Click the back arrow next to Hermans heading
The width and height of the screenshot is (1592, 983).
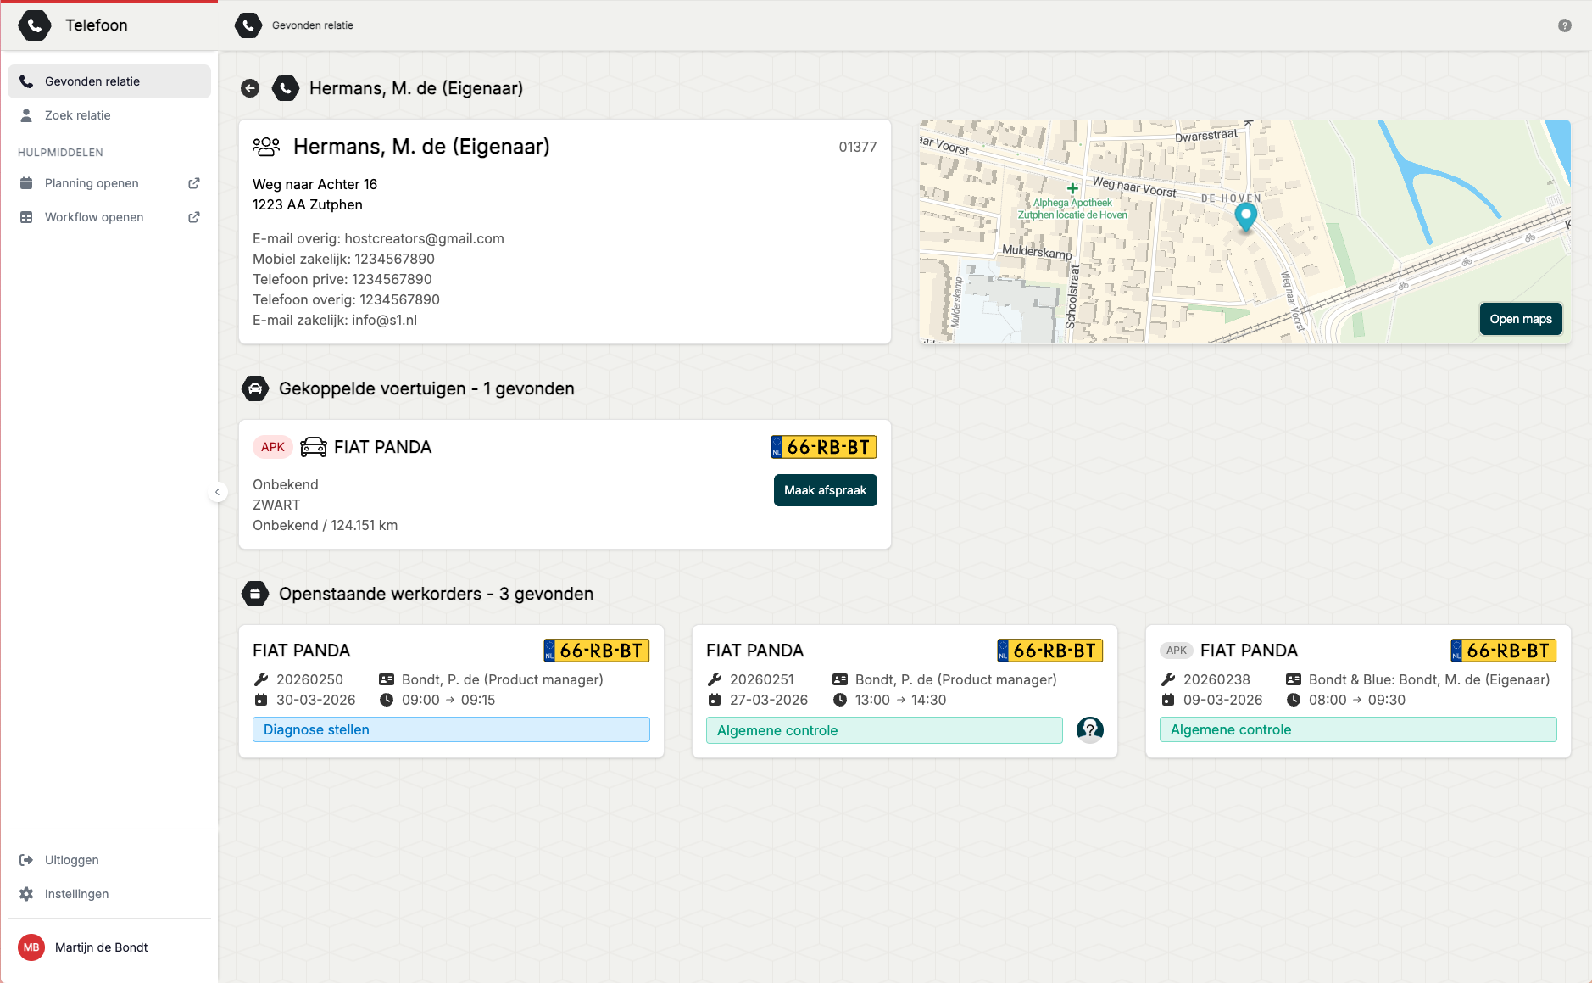(x=250, y=88)
